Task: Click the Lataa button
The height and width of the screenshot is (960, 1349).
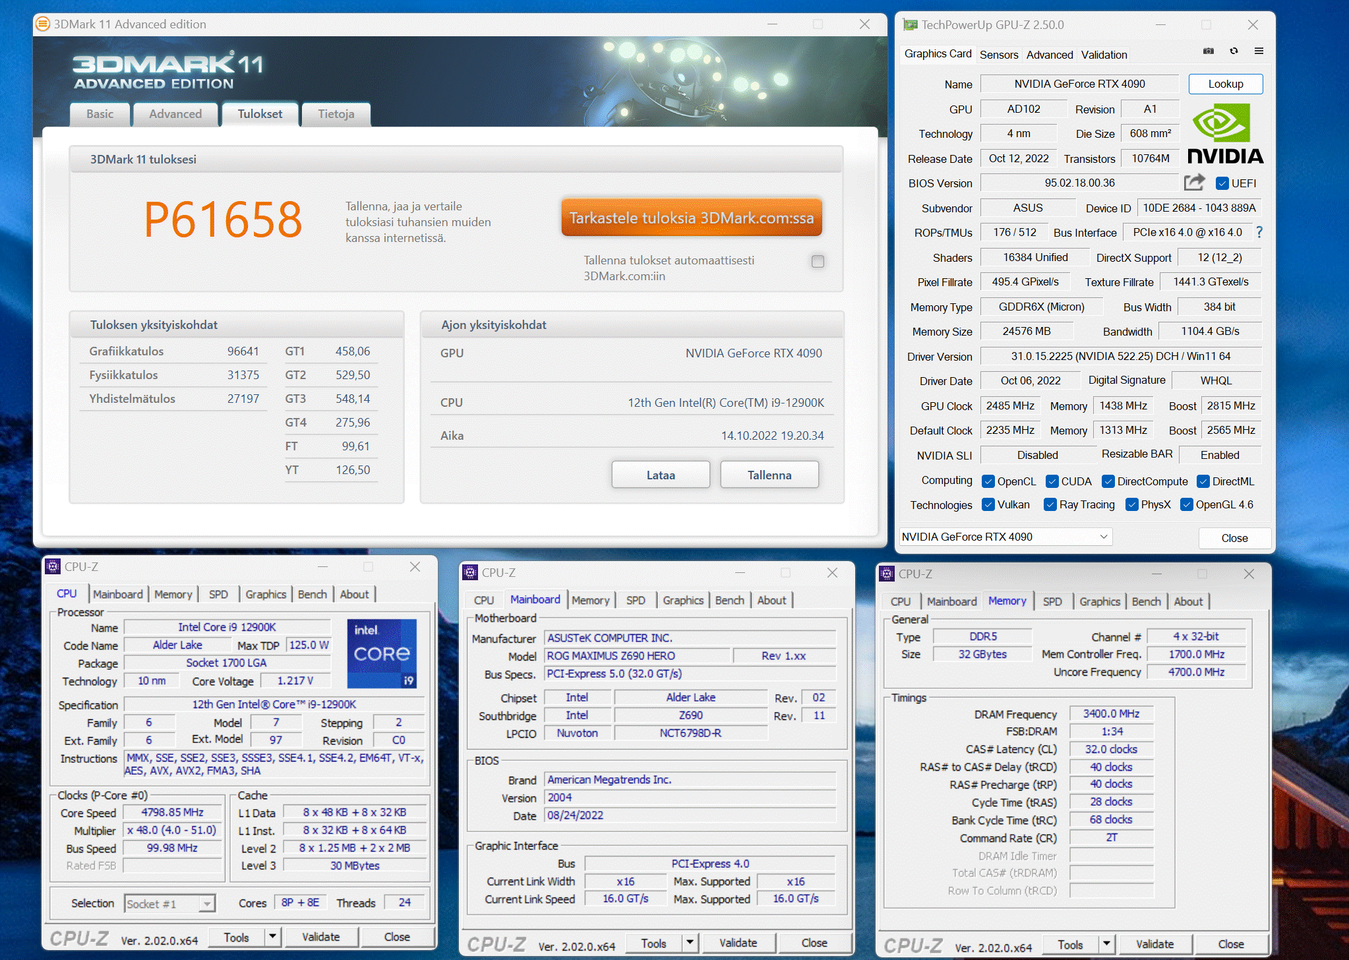Action: click(661, 475)
